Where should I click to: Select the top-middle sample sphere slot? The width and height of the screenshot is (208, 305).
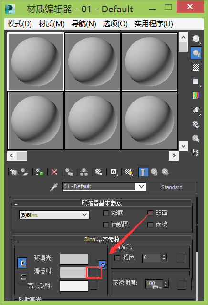[x=93, y=62]
